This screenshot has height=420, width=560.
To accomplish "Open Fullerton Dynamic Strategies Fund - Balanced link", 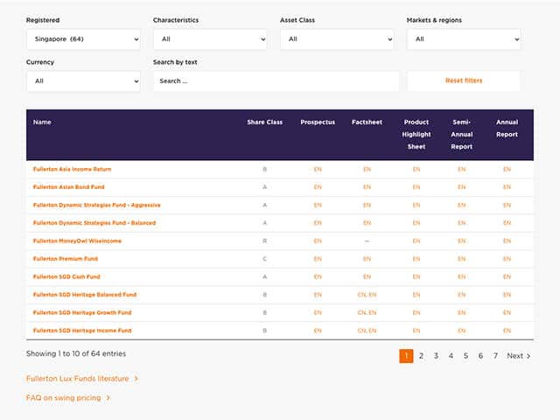I will [94, 223].
